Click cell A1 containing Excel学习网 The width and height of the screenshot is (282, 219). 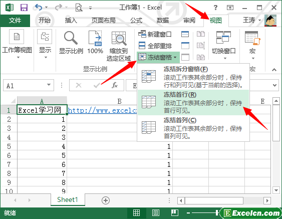(42, 110)
